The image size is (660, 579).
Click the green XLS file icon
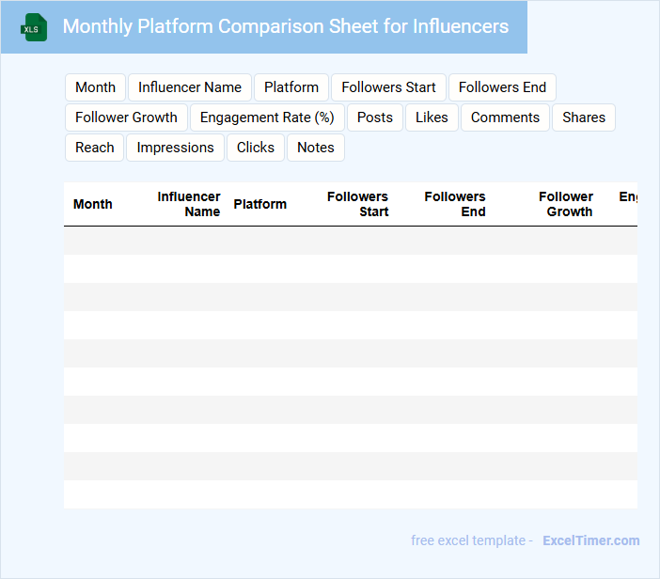[x=35, y=27]
